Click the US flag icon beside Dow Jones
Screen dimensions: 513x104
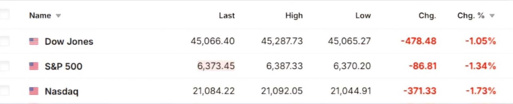(x=34, y=41)
